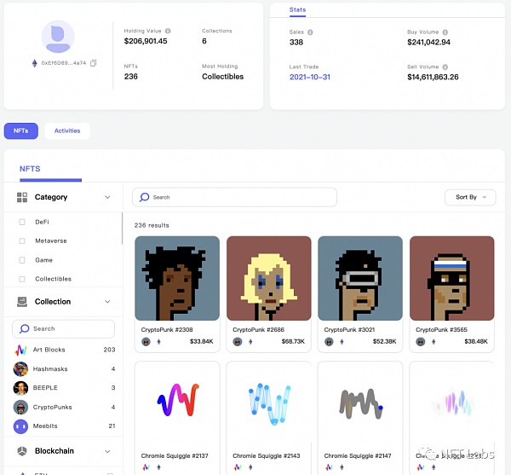Click the NFTs pill button
This screenshot has width=511, height=475.
tap(20, 130)
